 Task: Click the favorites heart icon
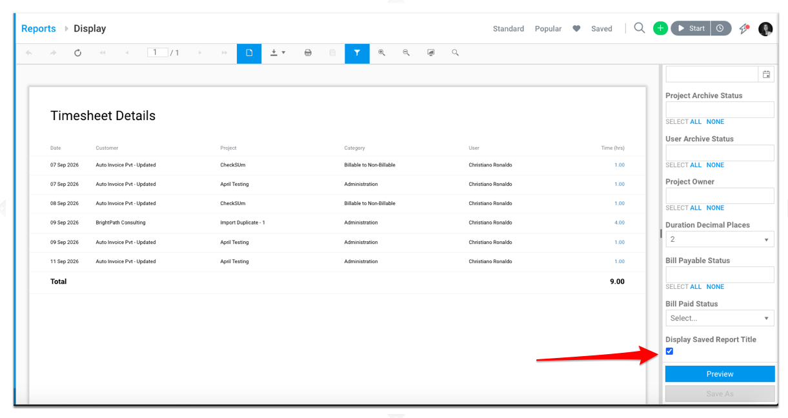576,28
